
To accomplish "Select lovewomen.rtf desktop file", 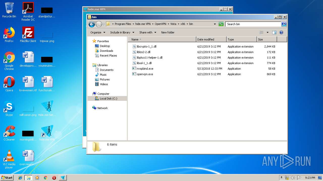I will (x=28, y=84).
